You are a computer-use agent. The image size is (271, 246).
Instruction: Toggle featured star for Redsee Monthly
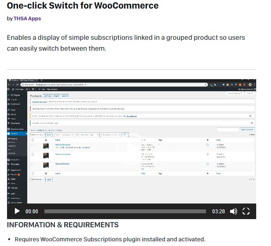click(208, 164)
